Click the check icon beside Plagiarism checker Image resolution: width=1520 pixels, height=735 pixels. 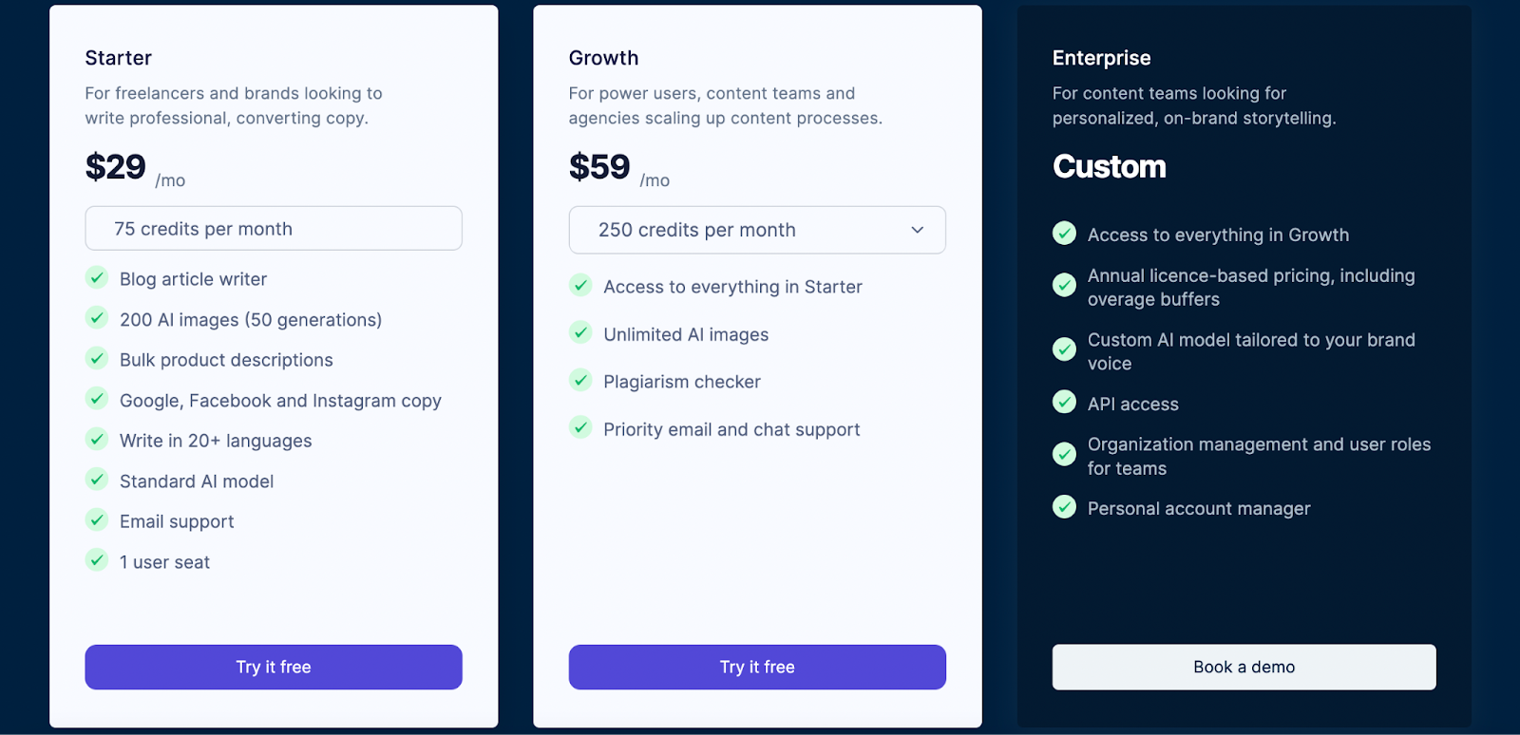tap(580, 380)
